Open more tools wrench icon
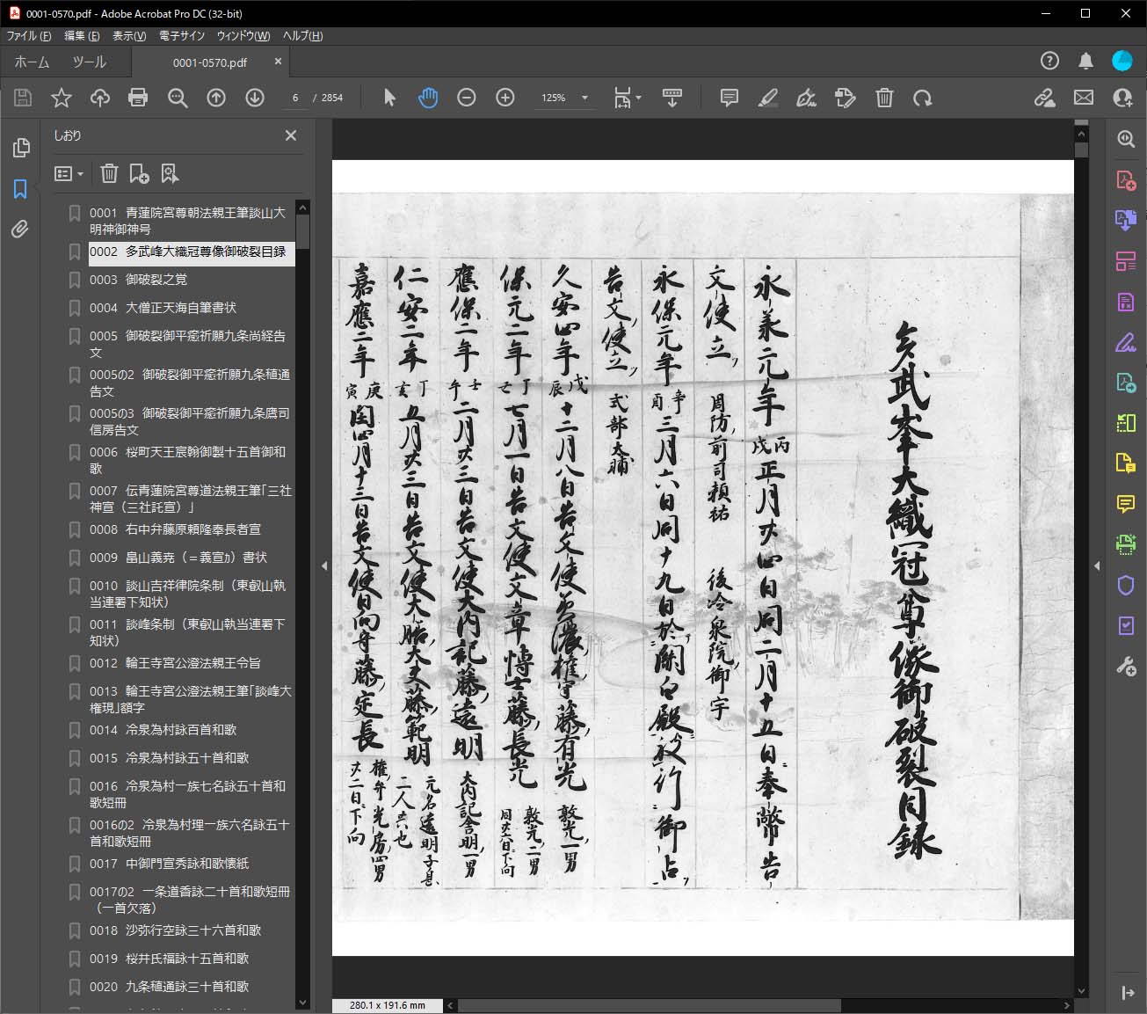The height and width of the screenshot is (1014, 1147). (1126, 666)
